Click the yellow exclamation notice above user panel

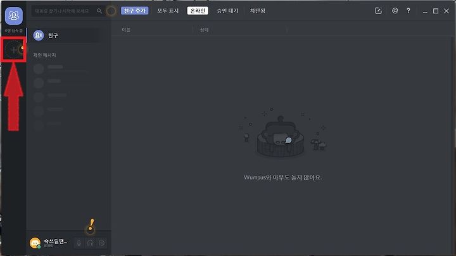pyautogui.click(x=91, y=226)
